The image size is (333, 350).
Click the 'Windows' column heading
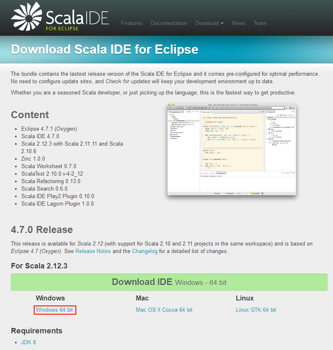[50, 298]
